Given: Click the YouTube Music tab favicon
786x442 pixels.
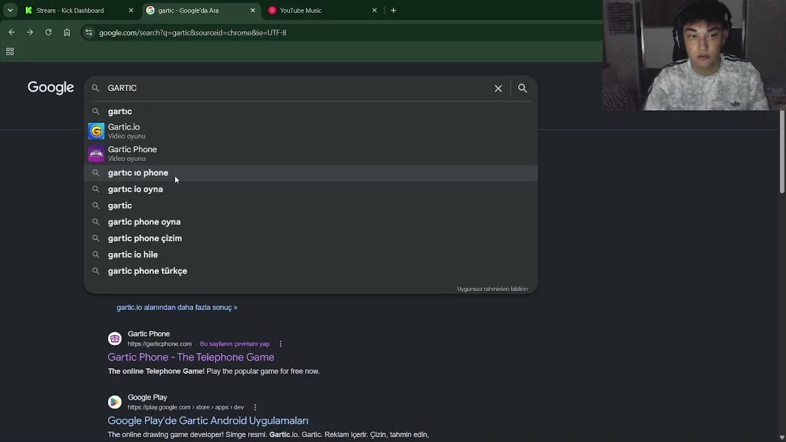Looking at the screenshot, I should [273, 10].
